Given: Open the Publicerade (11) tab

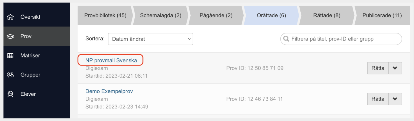Looking at the screenshot, I should pyautogui.click(x=382, y=15).
